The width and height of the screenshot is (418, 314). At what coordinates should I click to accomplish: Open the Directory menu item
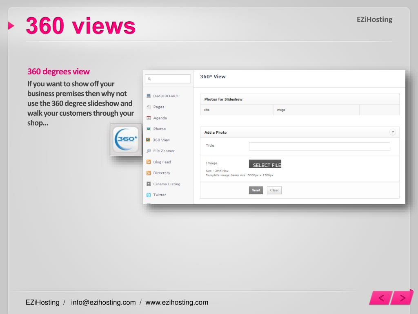pyautogui.click(x=162, y=173)
